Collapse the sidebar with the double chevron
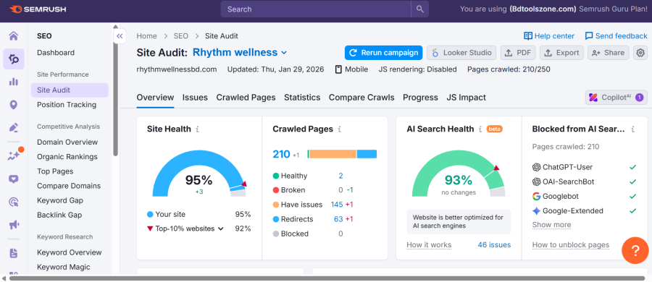The width and height of the screenshot is (652, 282). pos(120,36)
